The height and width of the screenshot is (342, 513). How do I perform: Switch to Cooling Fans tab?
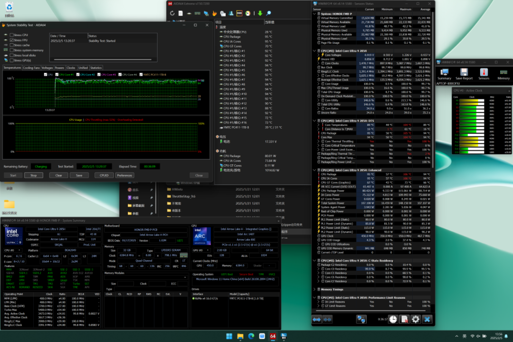tap(31, 68)
